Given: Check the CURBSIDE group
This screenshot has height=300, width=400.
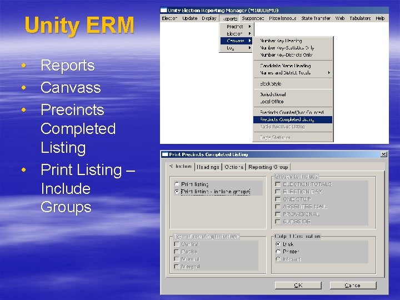Looking at the screenshot, I should coord(278,222).
